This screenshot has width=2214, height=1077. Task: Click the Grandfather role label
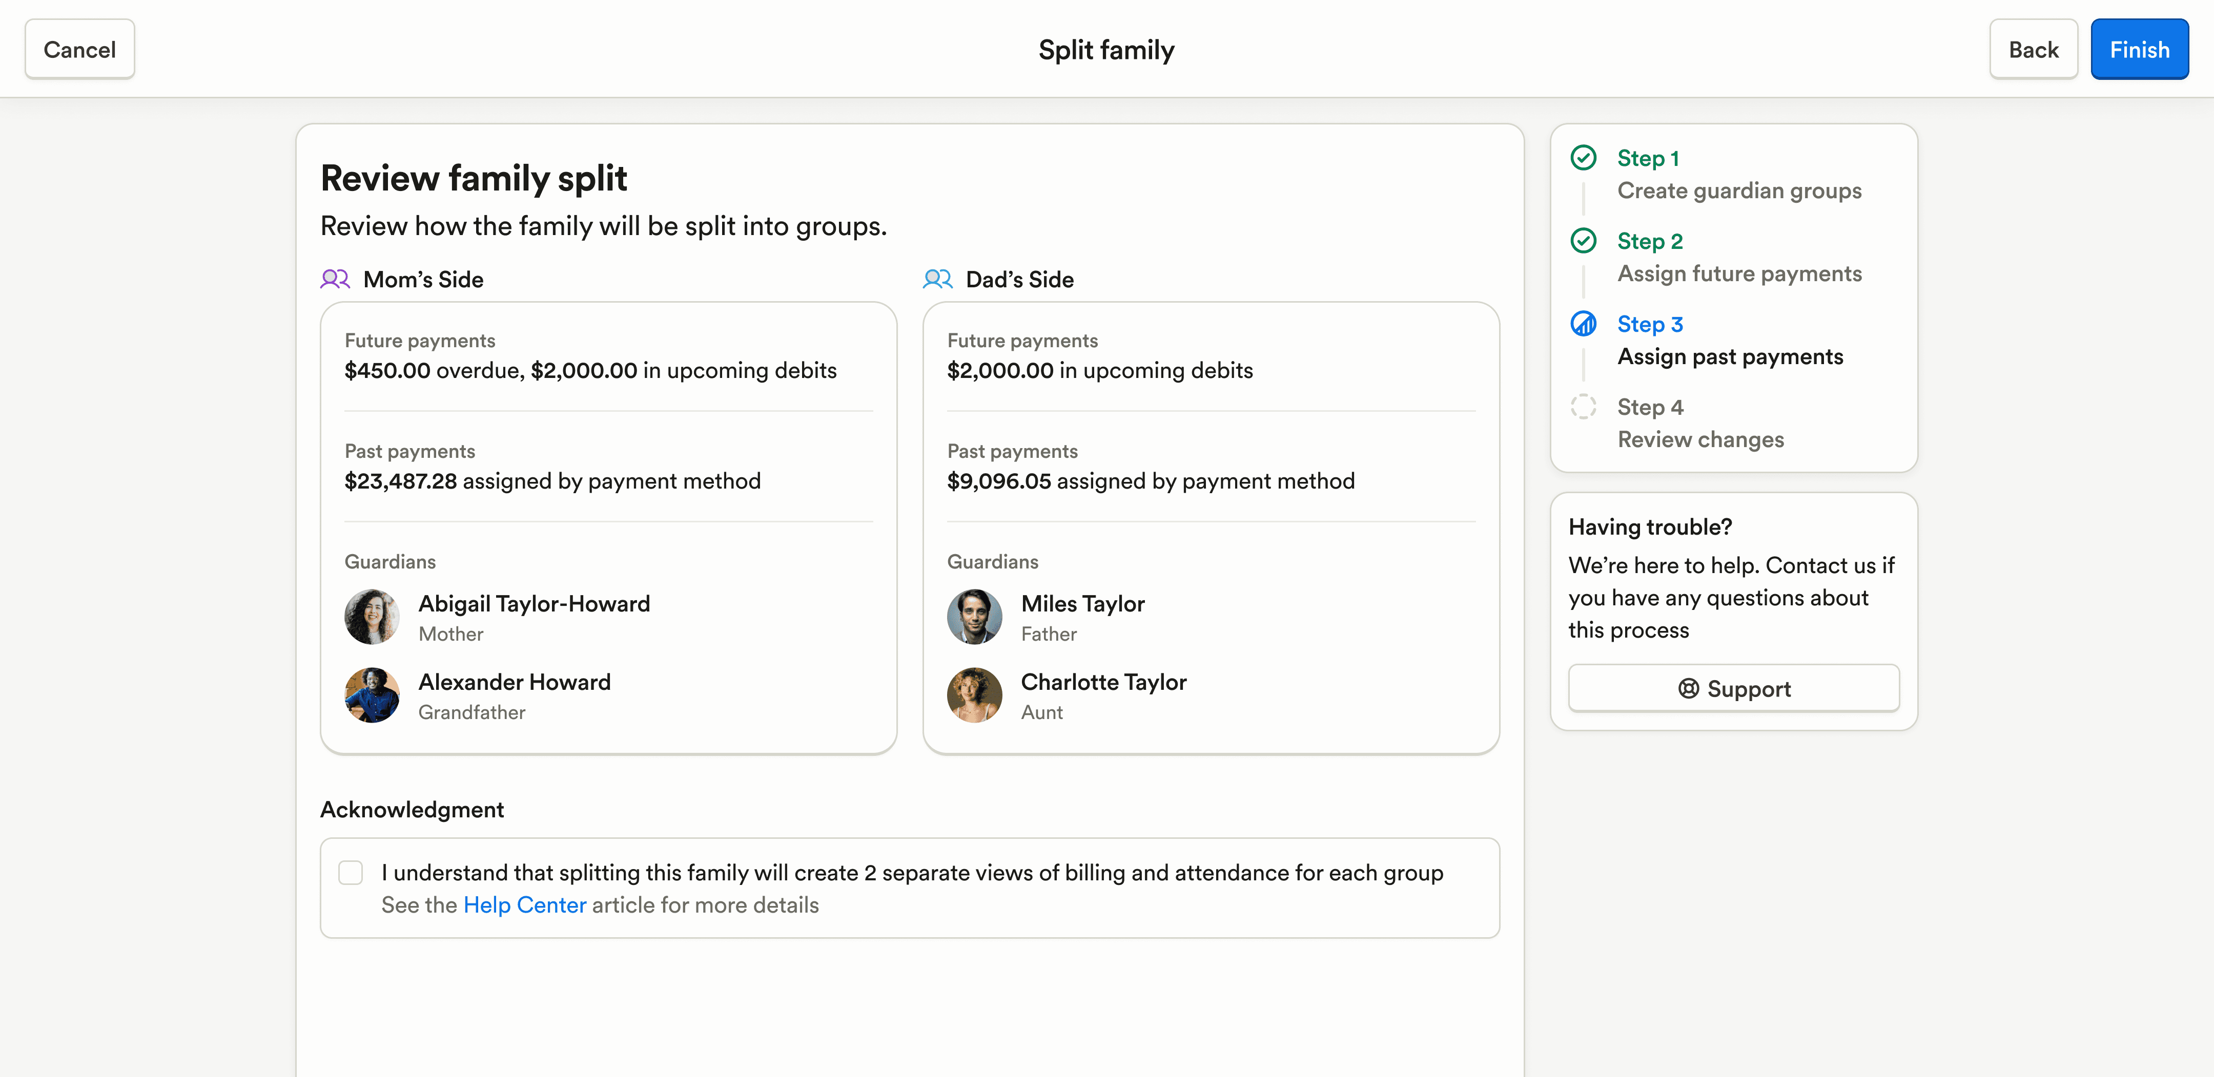[x=472, y=712]
